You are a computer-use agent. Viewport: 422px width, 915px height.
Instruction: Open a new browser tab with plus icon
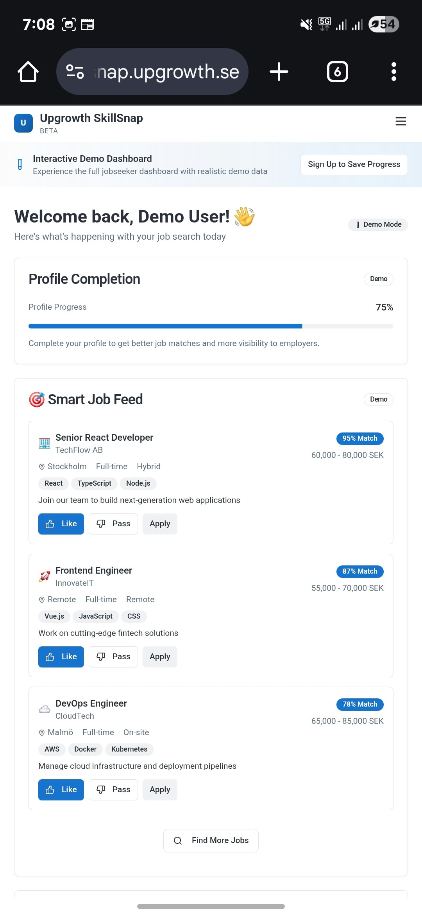279,72
